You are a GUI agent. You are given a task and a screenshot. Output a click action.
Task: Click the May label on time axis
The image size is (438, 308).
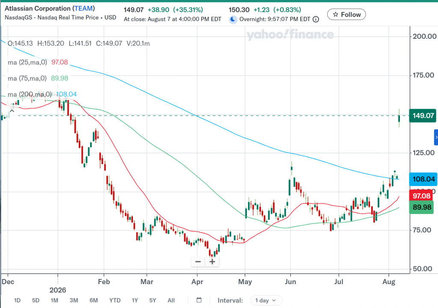click(x=245, y=282)
